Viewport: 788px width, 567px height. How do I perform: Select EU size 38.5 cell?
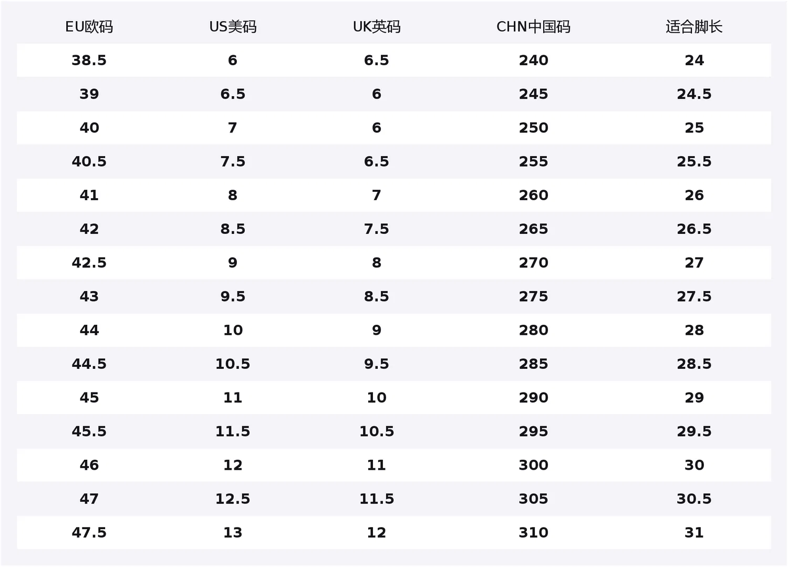pyautogui.click(x=89, y=60)
